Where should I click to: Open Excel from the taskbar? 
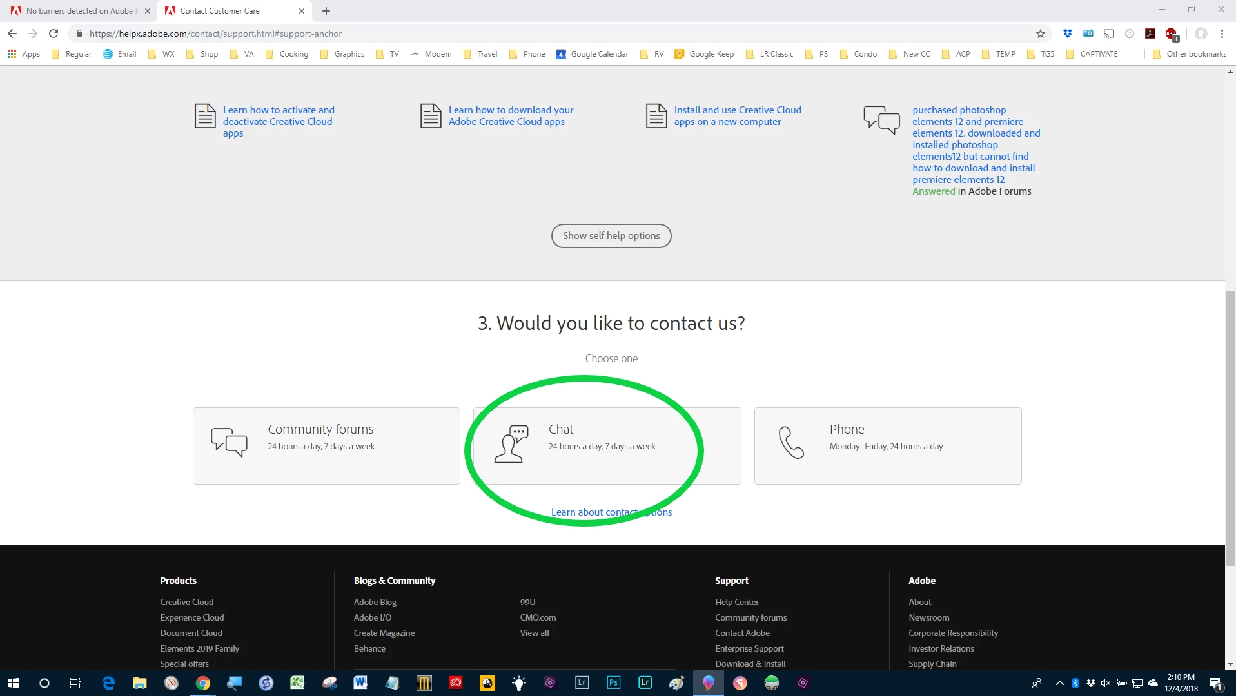[297, 683]
